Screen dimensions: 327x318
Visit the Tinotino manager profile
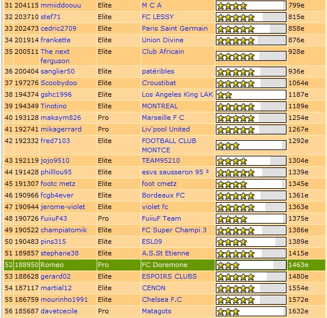(x=53, y=106)
